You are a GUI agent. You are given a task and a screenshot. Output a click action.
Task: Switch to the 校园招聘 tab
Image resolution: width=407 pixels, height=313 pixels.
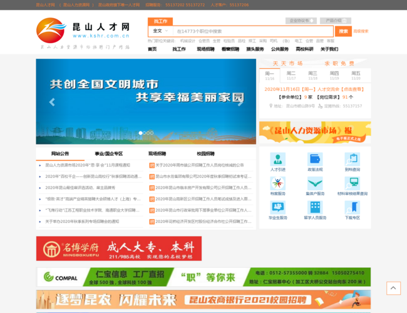pyautogui.click(x=205, y=153)
